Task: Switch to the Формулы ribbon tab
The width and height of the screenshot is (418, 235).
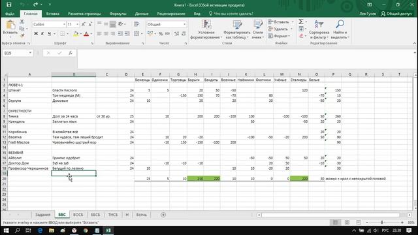Action: click(118, 14)
